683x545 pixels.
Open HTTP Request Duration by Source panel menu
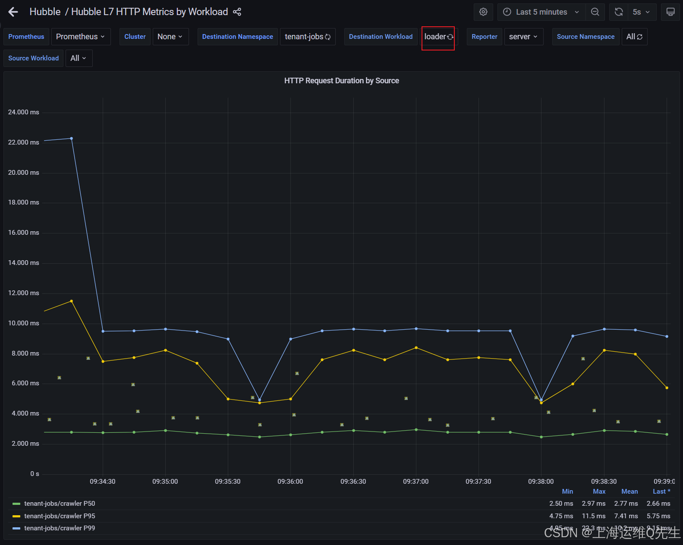click(341, 81)
